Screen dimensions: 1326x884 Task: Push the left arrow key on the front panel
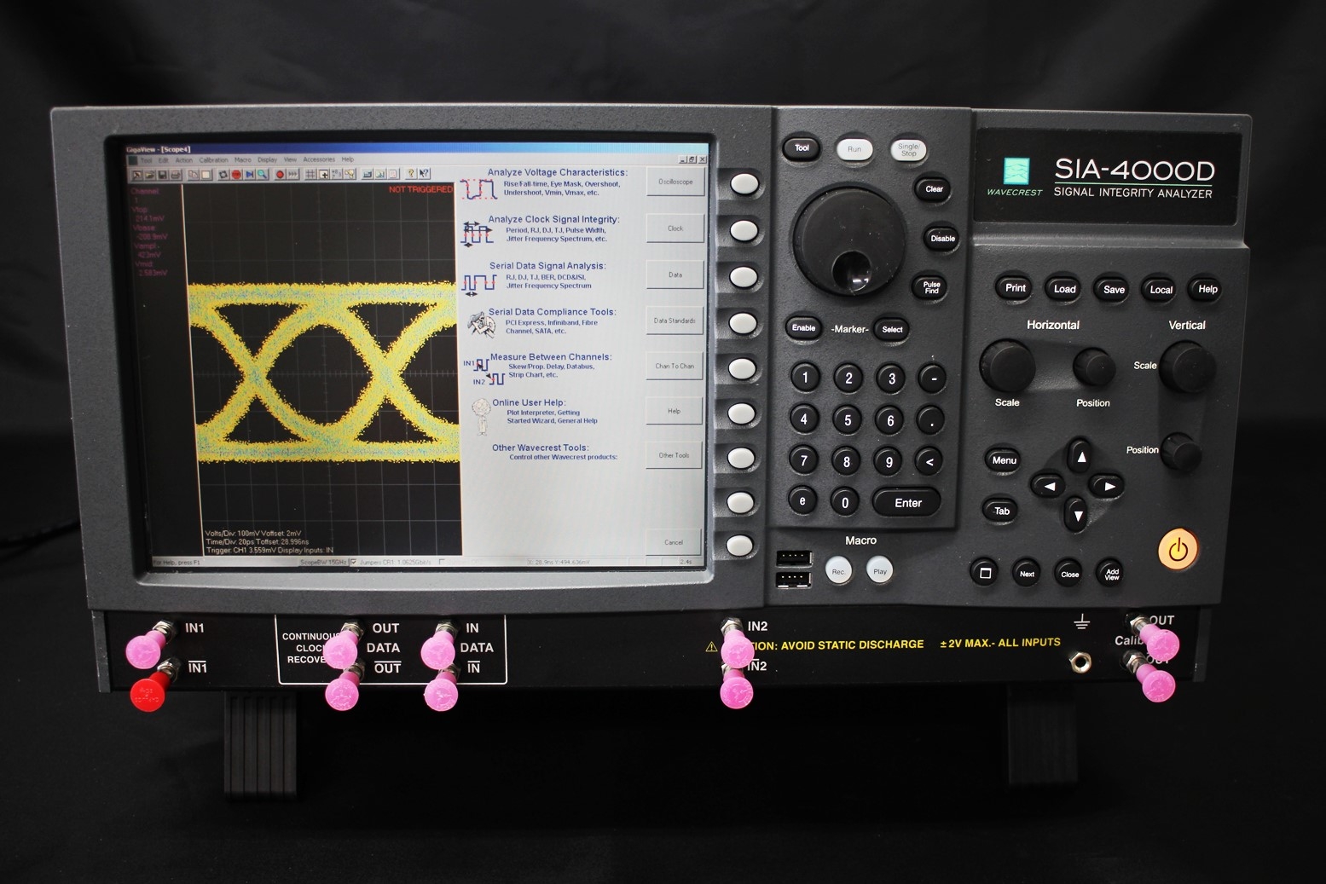(x=1049, y=486)
